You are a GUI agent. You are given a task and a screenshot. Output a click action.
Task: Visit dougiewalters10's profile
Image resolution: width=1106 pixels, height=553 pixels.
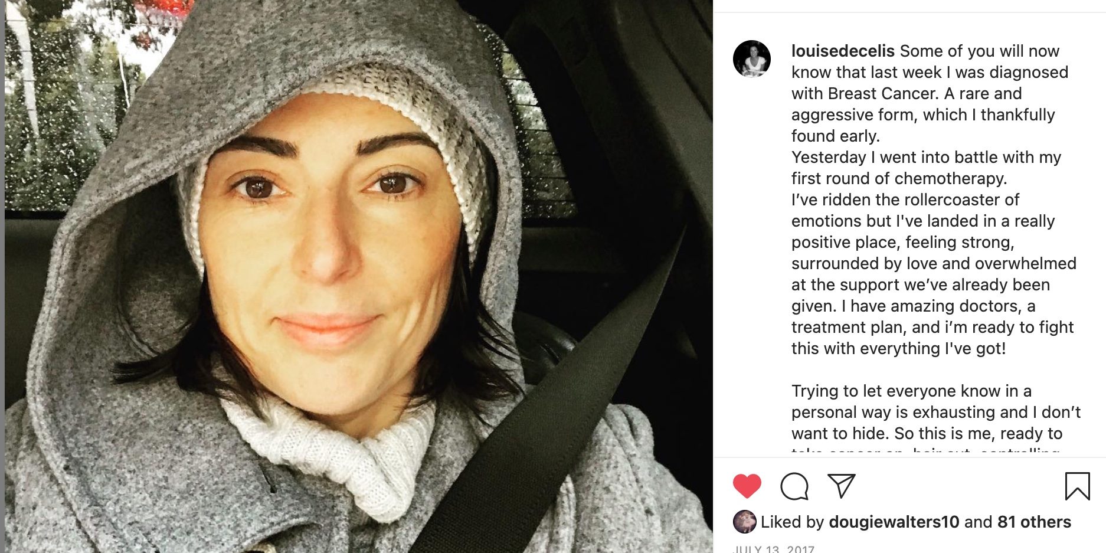tap(894, 522)
